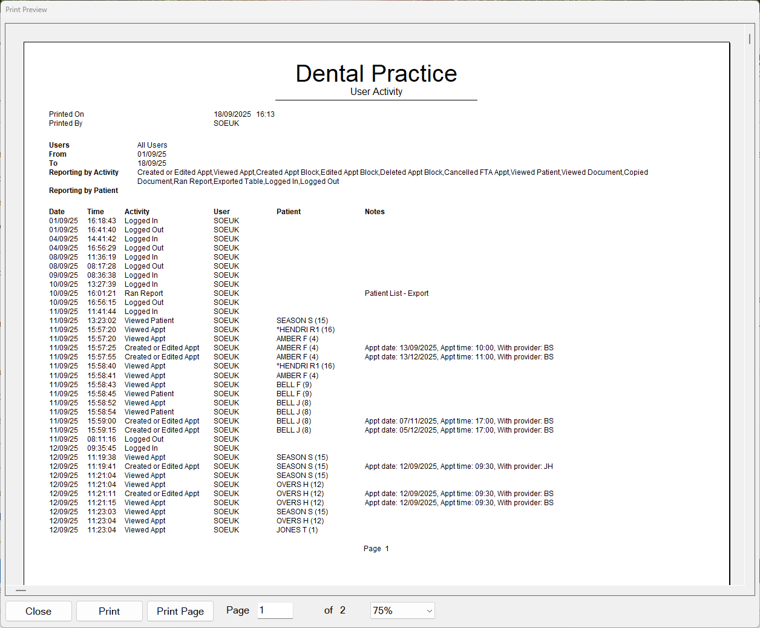Screen dimensions: 760x628
Task: Open the 75% zoom dropdown
Action: click(402, 610)
